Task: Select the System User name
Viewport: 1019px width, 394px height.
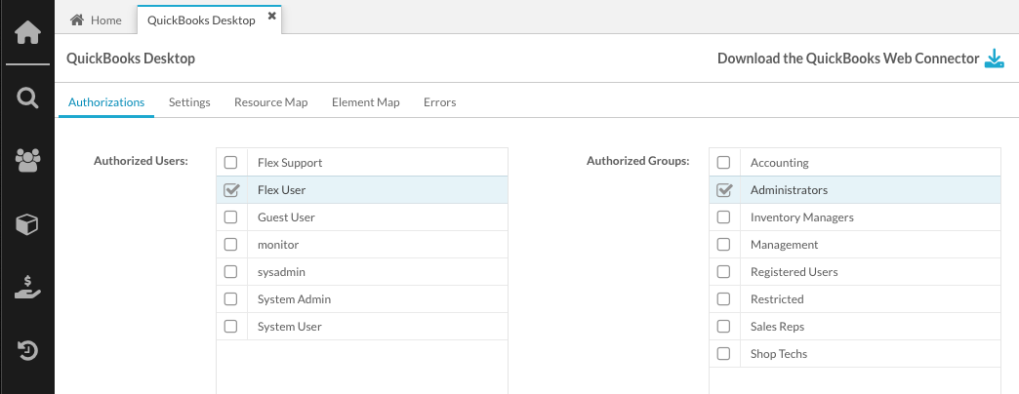Action: 290,327
